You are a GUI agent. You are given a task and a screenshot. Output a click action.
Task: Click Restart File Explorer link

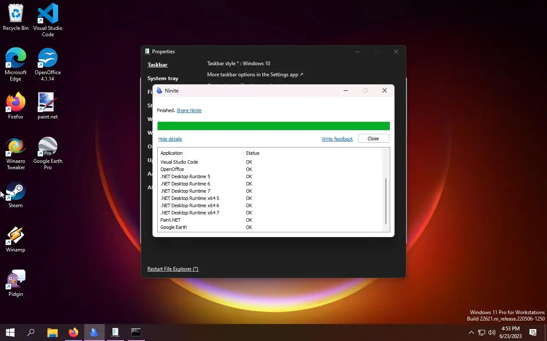[x=173, y=269]
